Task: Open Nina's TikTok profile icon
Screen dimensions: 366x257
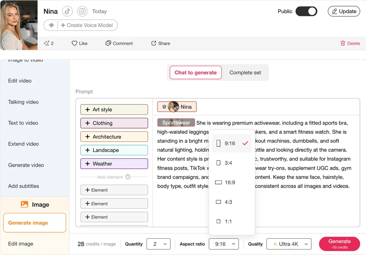Action: [67, 11]
